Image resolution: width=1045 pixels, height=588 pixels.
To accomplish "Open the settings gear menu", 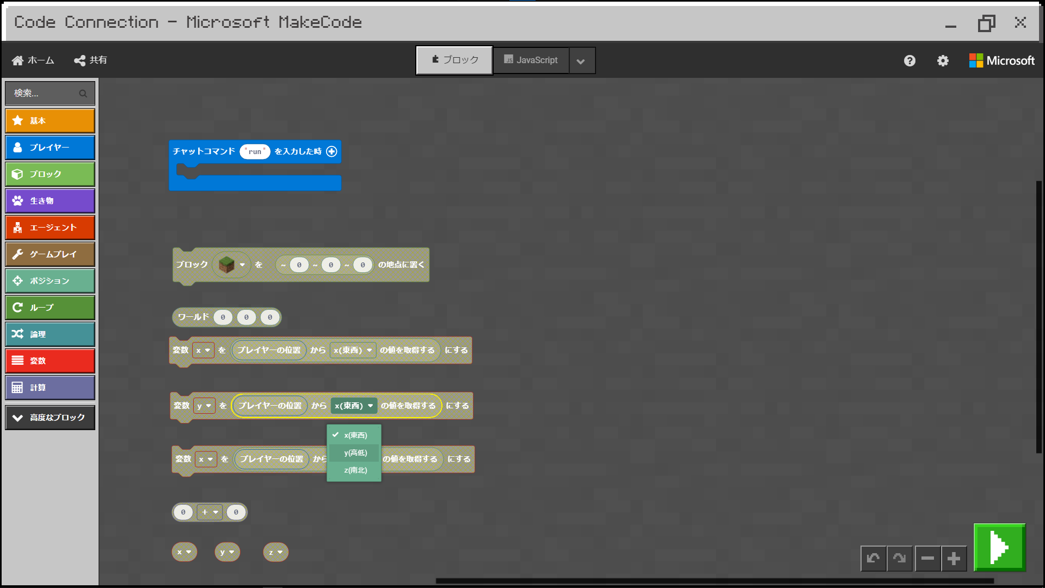I will (x=943, y=60).
